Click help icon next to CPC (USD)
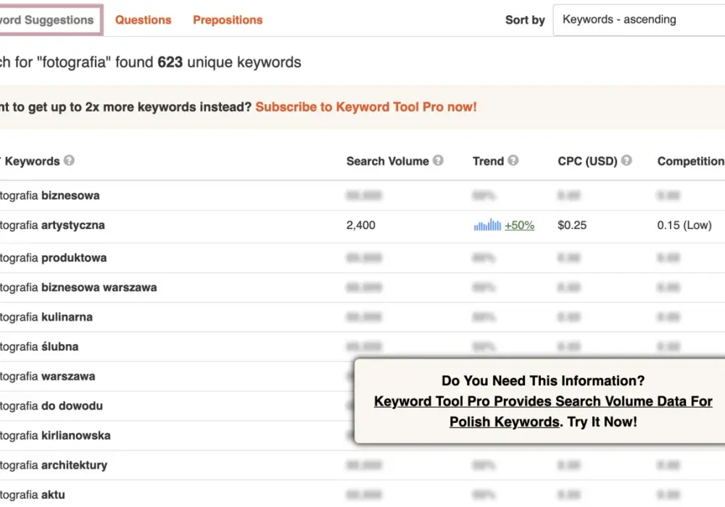This screenshot has height=507, width=725. 626,160
